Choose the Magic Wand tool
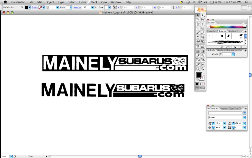The image size is (252, 158). click(198, 19)
